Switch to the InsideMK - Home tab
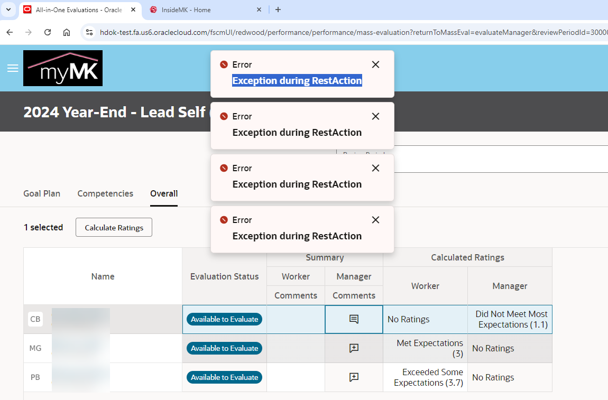 (206, 10)
